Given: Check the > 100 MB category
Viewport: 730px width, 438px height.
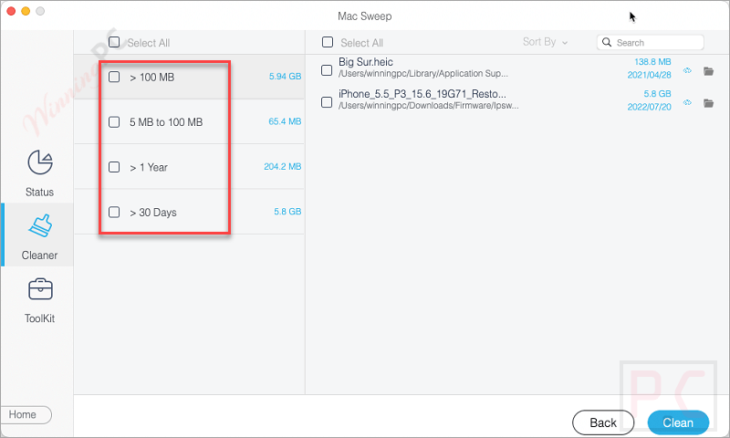Looking at the screenshot, I should tap(114, 77).
